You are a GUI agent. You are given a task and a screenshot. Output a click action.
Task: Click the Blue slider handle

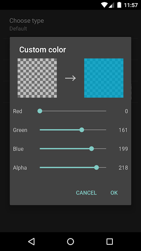[x=91, y=149]
